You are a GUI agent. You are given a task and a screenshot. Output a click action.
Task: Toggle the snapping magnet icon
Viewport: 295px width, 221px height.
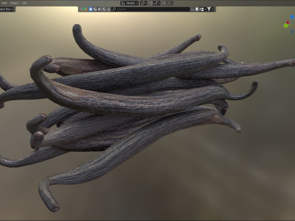[151, 3]
